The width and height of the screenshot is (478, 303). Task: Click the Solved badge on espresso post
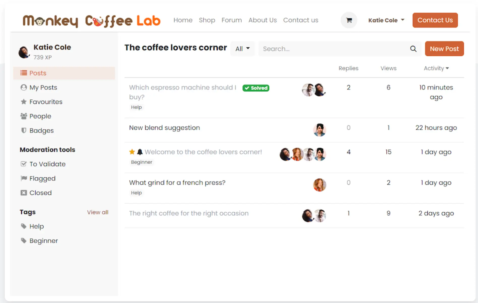coord(256,88)
